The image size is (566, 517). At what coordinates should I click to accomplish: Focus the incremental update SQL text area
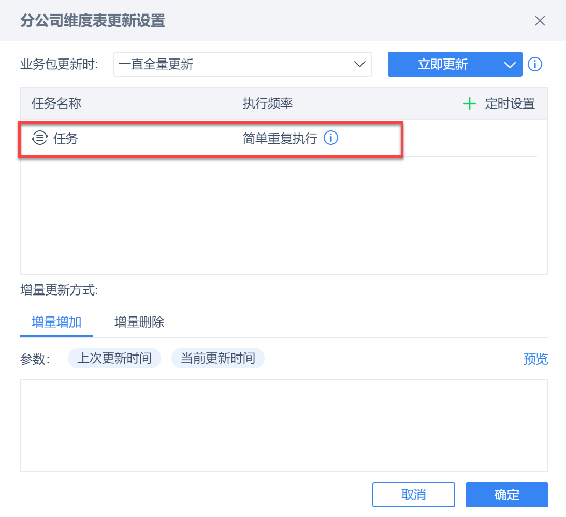tap(284, 425)
